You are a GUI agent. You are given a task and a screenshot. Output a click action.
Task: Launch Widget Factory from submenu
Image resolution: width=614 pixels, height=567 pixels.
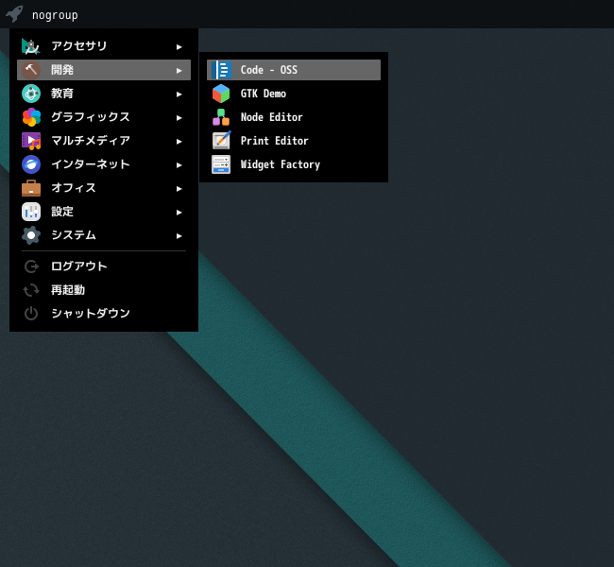coord(294,164)
